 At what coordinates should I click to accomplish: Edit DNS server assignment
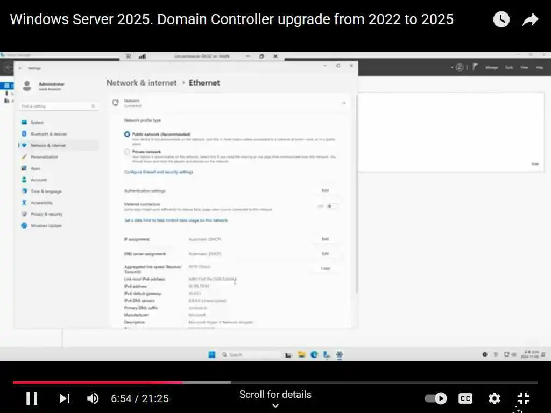pos(325,254)
